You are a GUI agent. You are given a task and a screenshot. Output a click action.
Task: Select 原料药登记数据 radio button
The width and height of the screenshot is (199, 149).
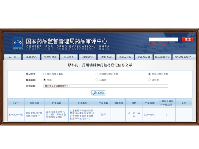44,74
